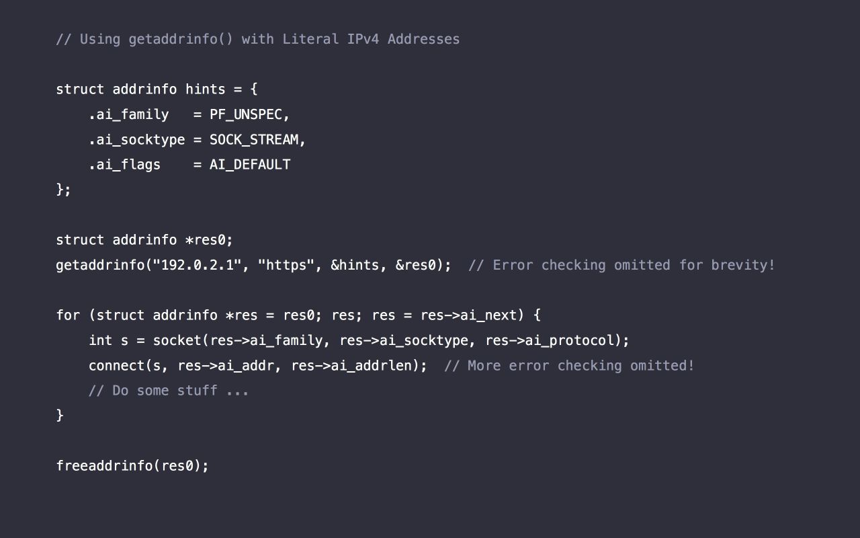Click the freeaddrinfo(res0) line
This screenshot has width=860, height=538.
coord(132,465)
